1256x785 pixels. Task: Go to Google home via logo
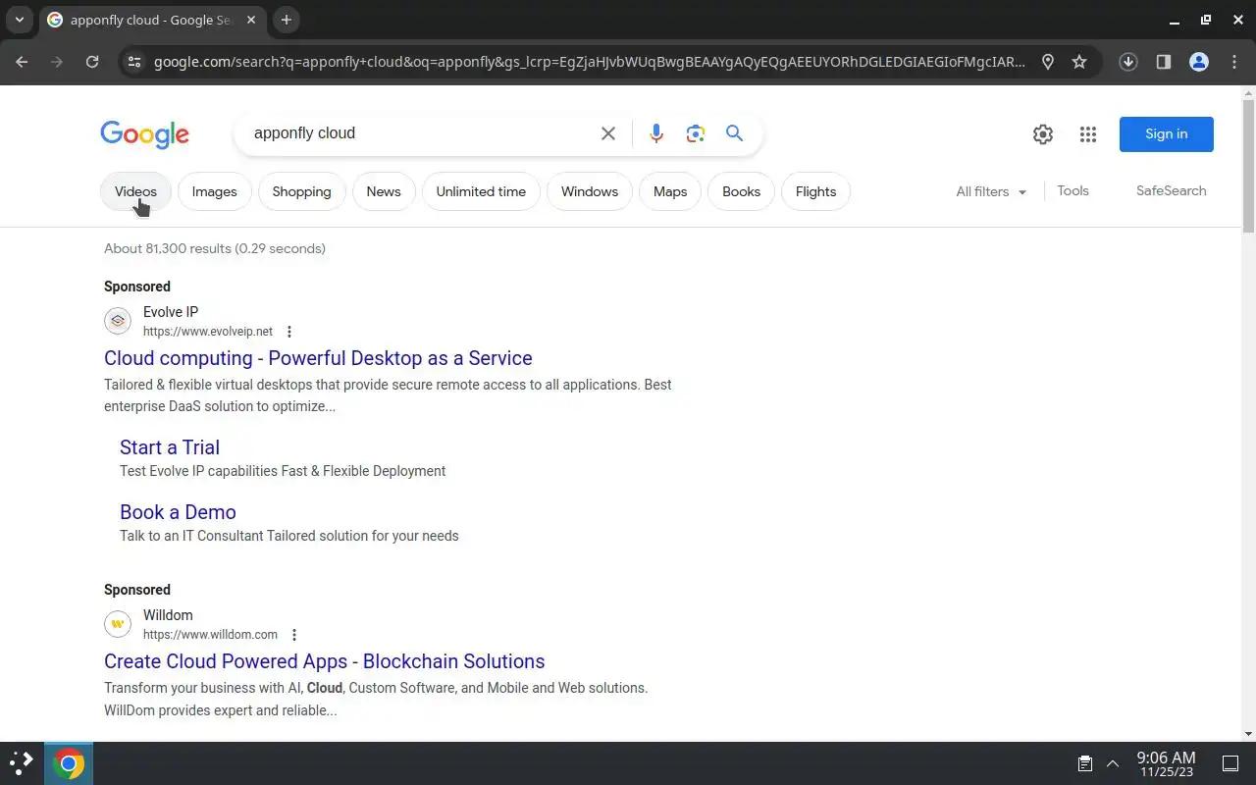point(144,134)
